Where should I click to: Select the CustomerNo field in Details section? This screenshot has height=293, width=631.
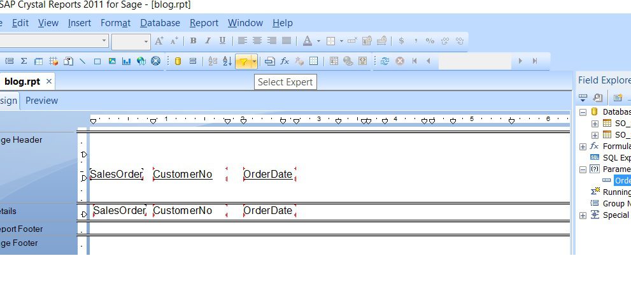pyautogui.click(x=182, y=211)
